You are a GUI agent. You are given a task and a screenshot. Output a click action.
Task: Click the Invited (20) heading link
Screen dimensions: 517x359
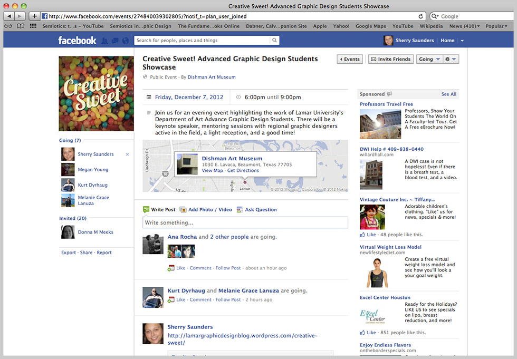tap(73, 218)
